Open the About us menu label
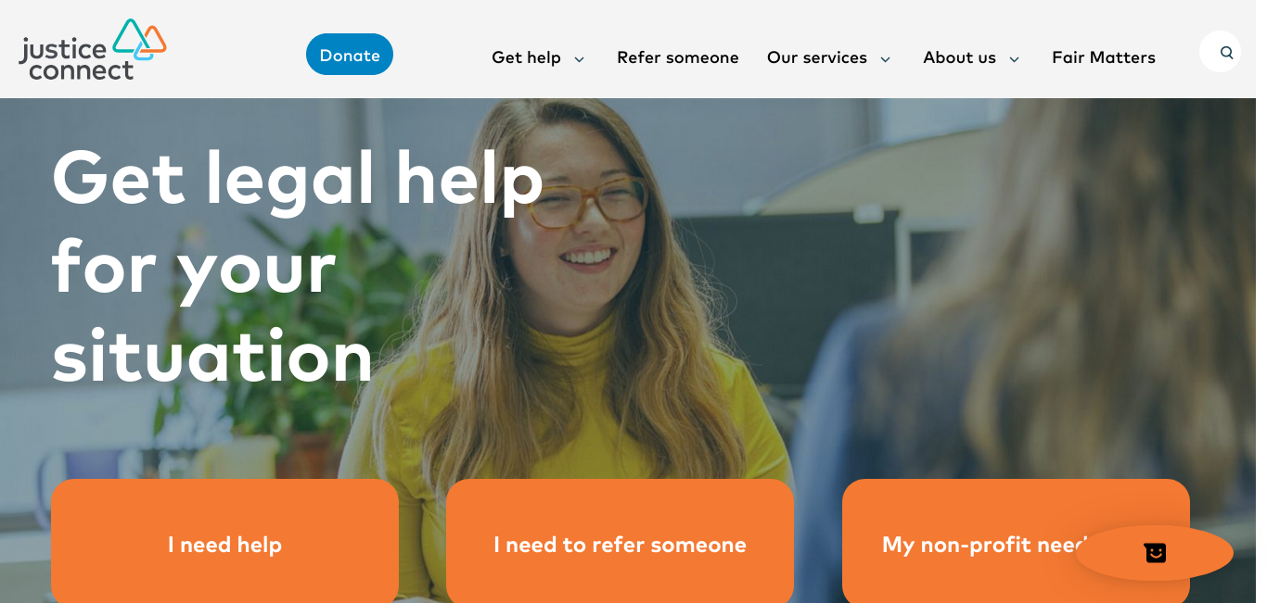This screenshot has width=1267, height=603. pyautogui.click(x=959, y=57)
